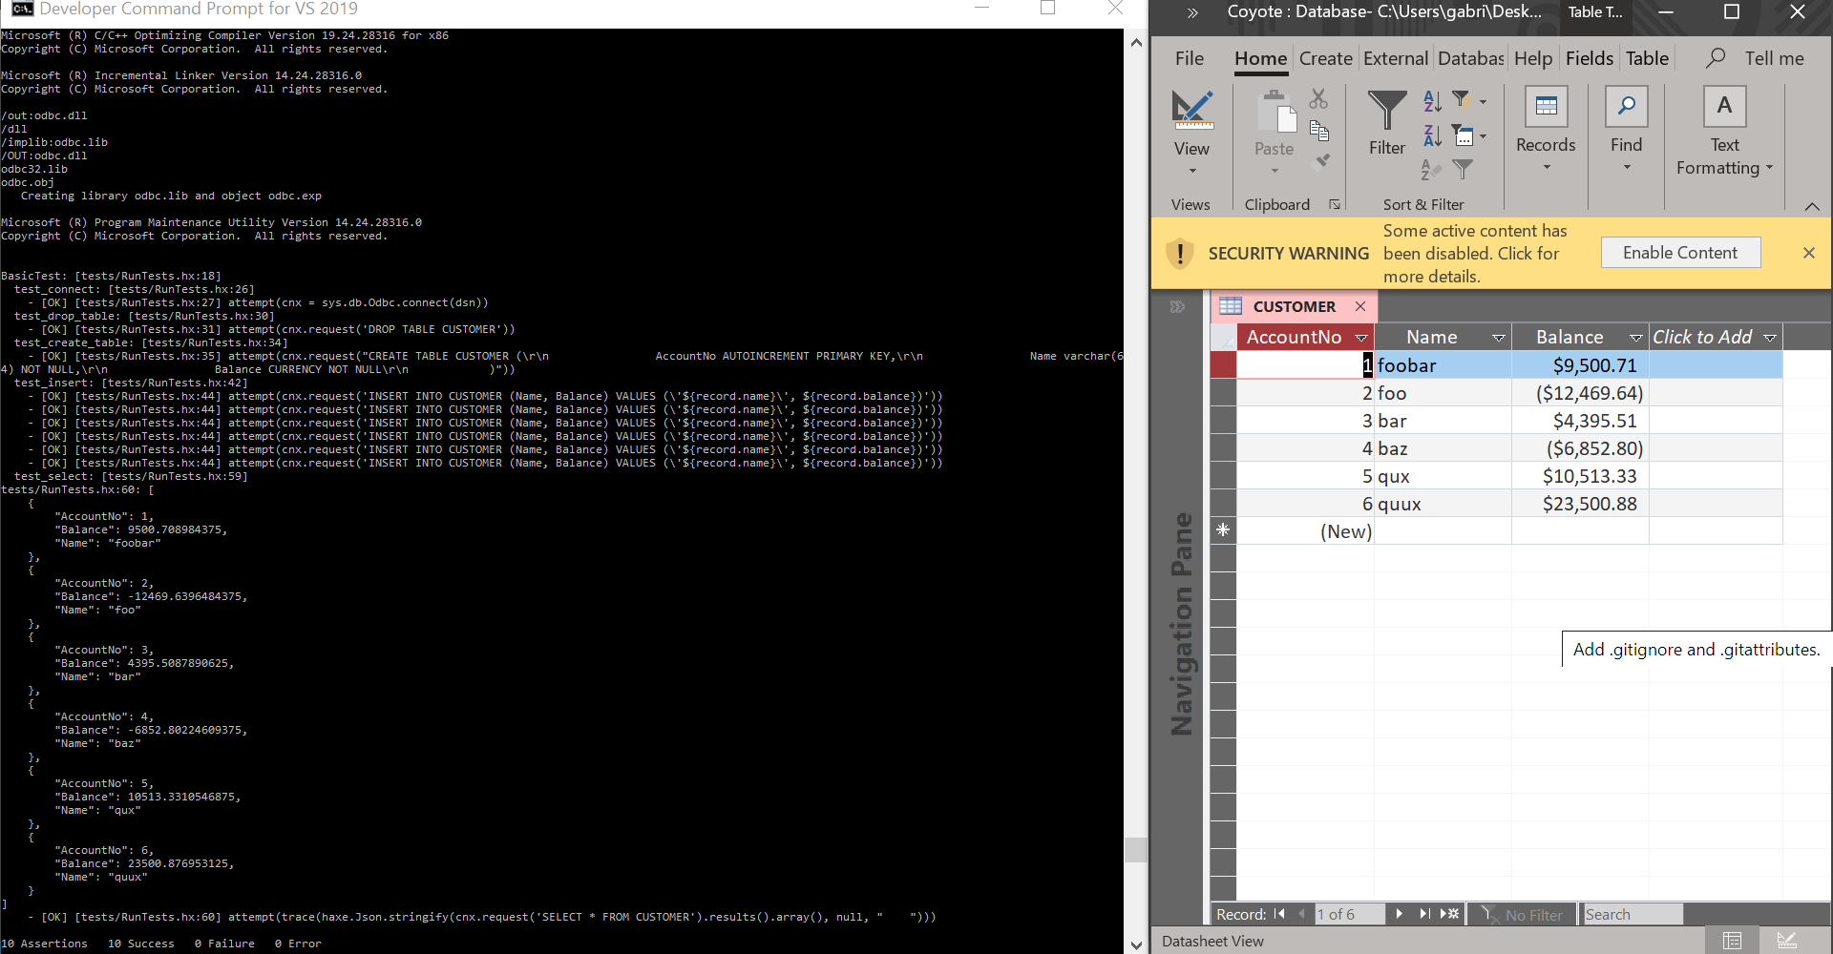Go to previous record arrow
The image size is (1833, 954).
1301,914
